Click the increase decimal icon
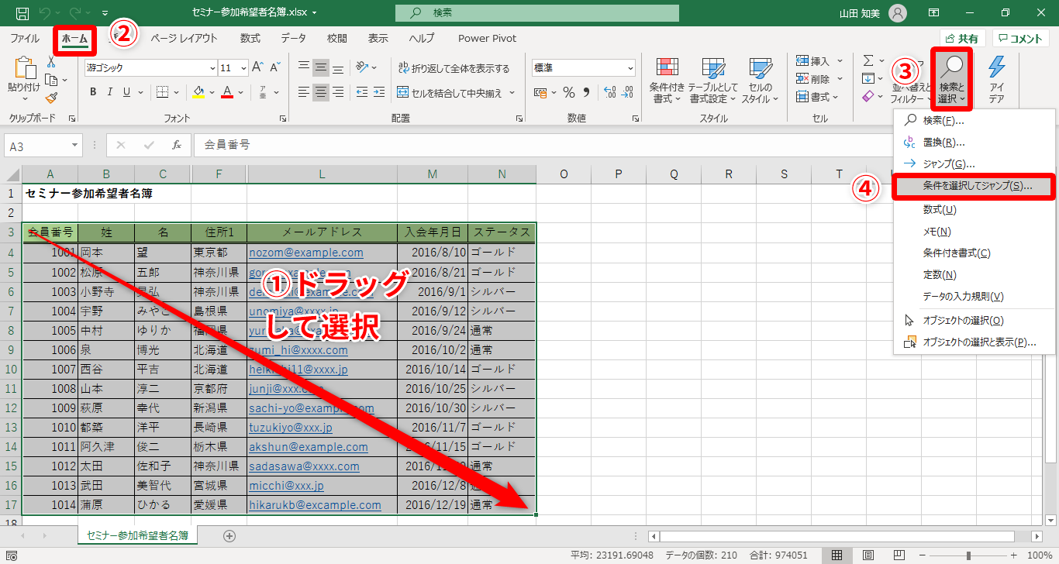Image resolution: width=1059 pixels, height=564 pixels. coord(609,92)
